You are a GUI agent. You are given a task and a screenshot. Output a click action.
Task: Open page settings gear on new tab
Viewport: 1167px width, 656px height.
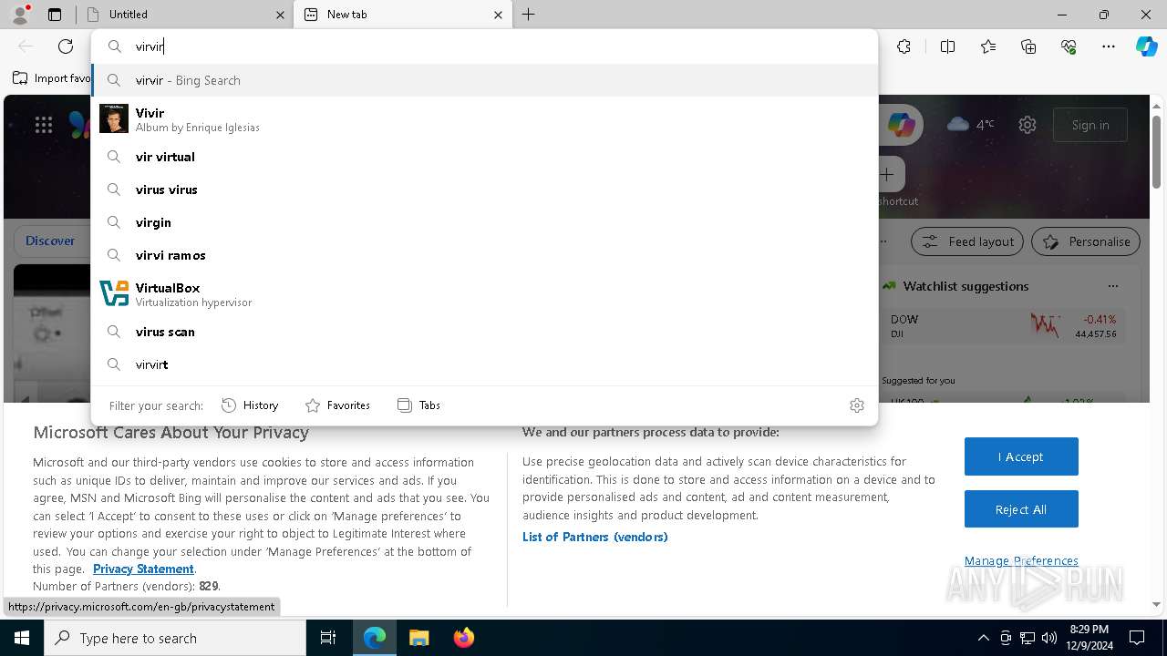[1028, 125]
